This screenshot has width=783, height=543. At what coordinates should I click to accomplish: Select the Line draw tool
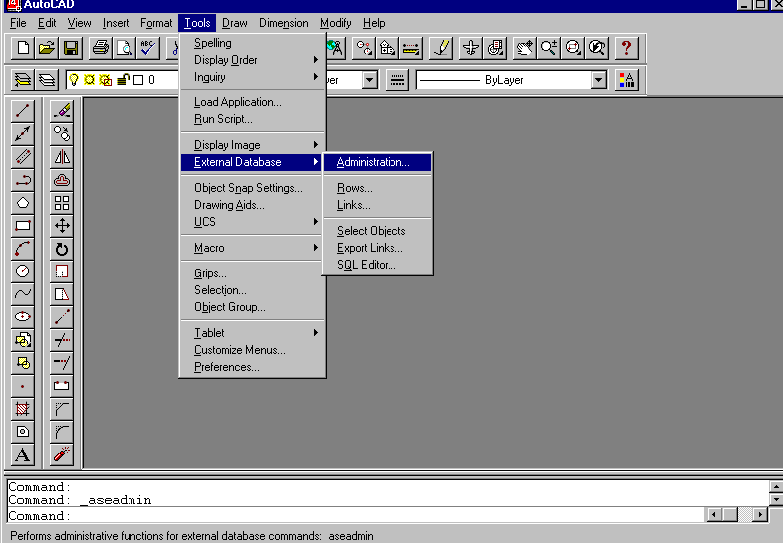(x=23, y=111)
